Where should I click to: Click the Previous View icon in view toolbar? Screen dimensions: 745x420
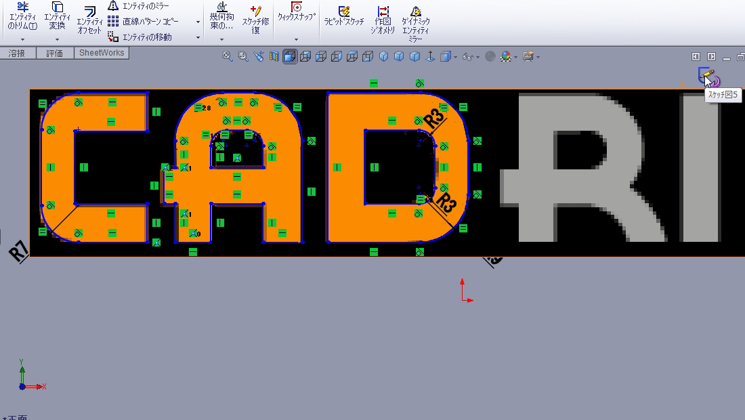(258, 57)
